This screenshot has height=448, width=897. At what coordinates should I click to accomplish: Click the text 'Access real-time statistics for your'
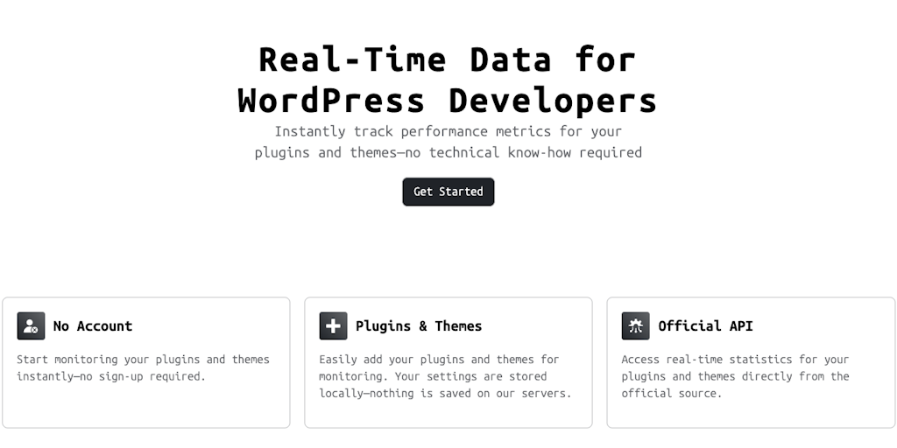point(735,360)
